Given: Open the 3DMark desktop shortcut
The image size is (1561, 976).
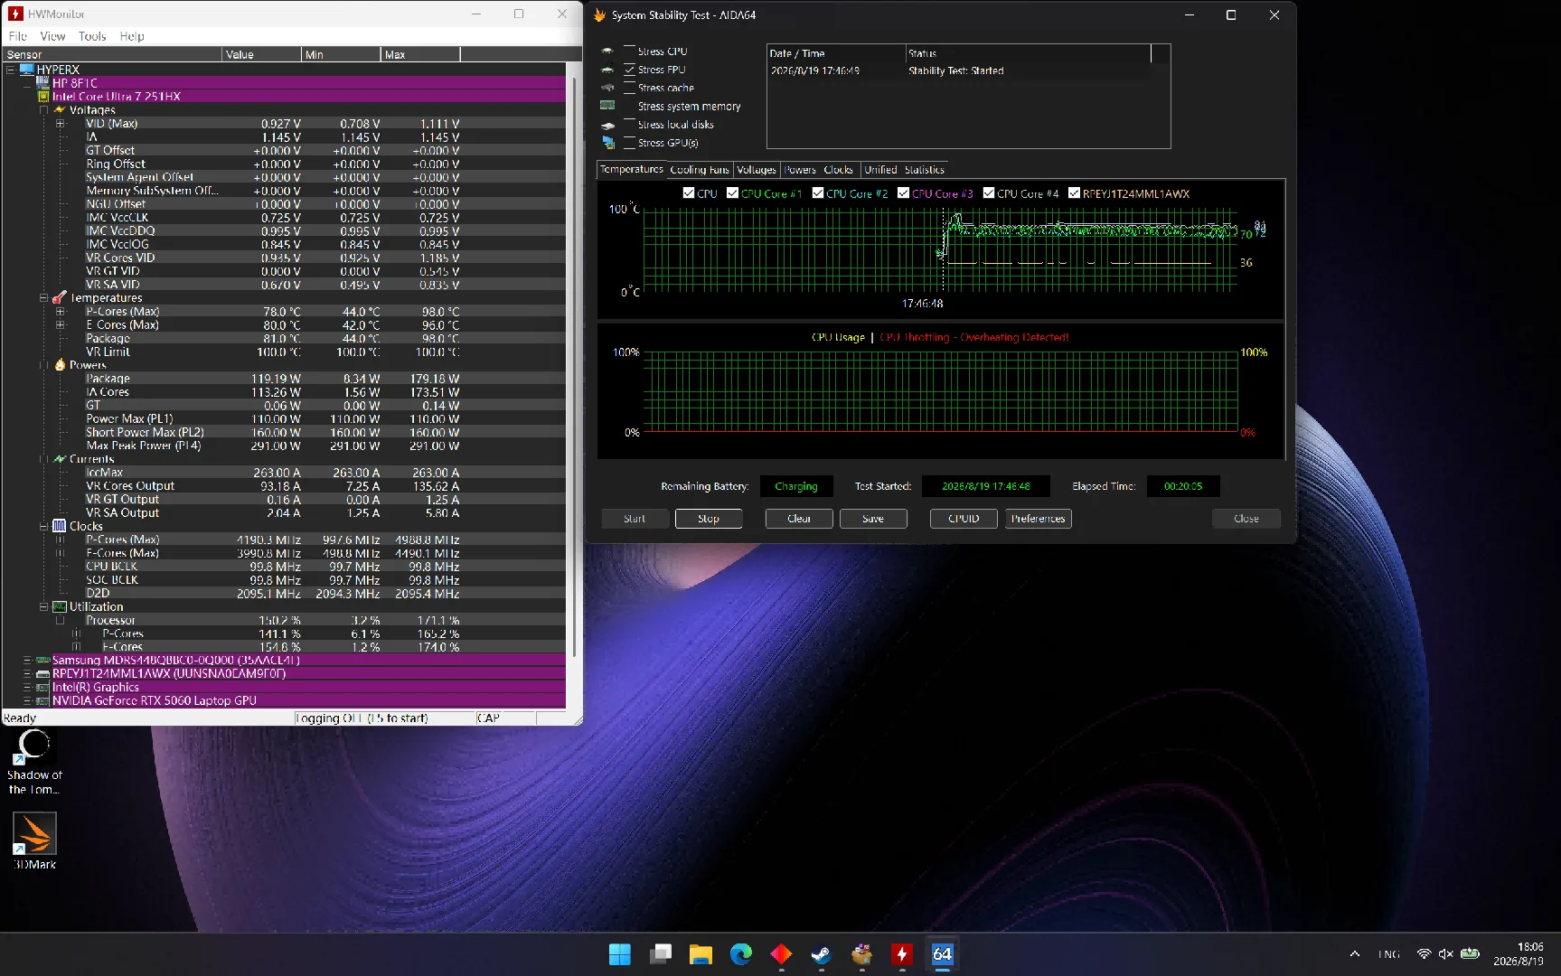Looking at the screenshot, I should tap(34, 840).
